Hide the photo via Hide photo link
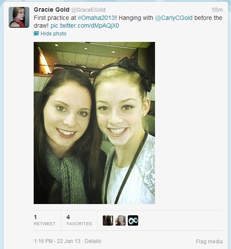231x249 pixels. pos(54,34)
